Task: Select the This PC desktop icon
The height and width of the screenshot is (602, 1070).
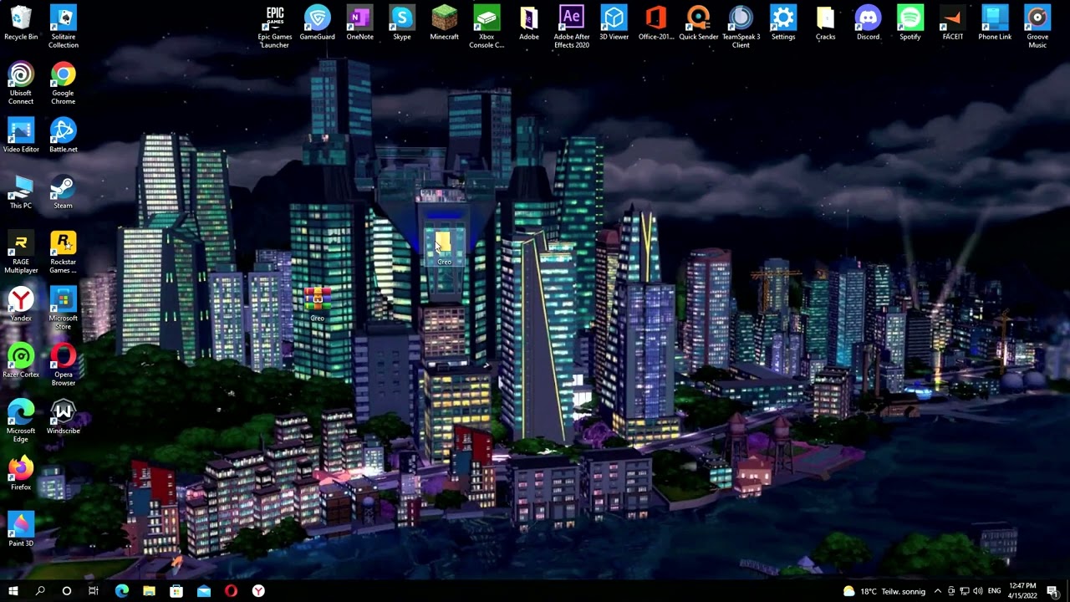Action: click(x=21, y=192)
